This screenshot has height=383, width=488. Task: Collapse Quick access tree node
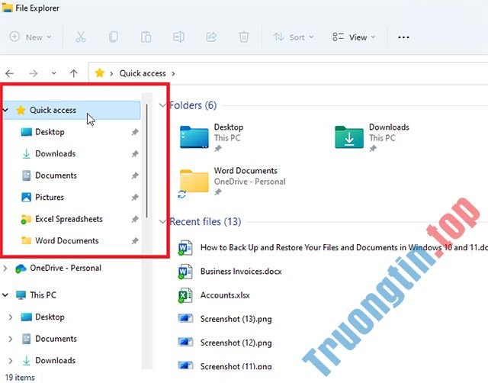(5, 110)
